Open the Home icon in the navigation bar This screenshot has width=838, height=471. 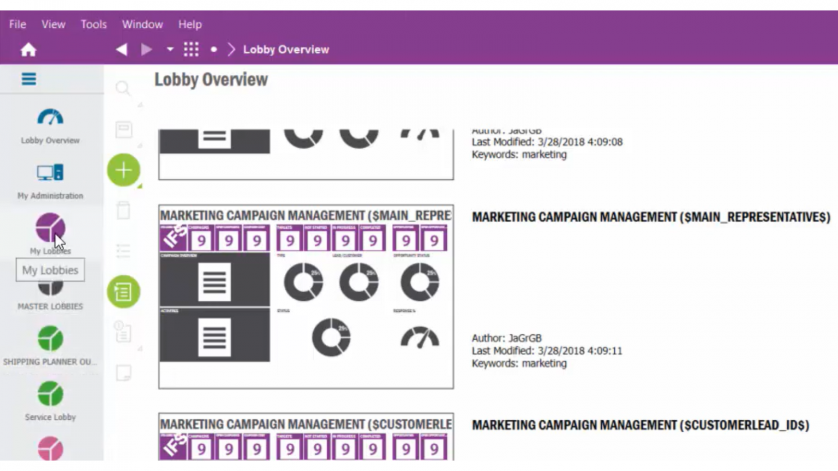tap(28, 49)
